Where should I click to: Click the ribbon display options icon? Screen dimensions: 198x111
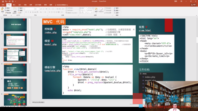coord(181,1)
